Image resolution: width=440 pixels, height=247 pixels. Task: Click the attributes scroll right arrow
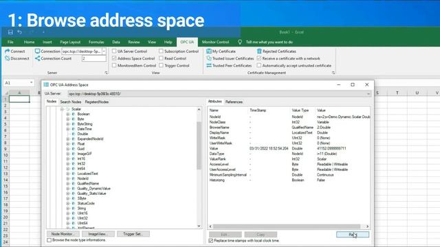click(367, 226)
